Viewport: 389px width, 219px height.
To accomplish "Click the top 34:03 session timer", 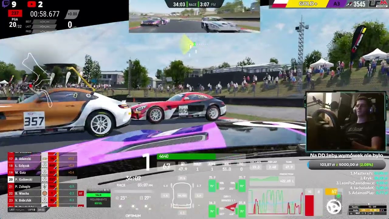I will click(179, 5).
